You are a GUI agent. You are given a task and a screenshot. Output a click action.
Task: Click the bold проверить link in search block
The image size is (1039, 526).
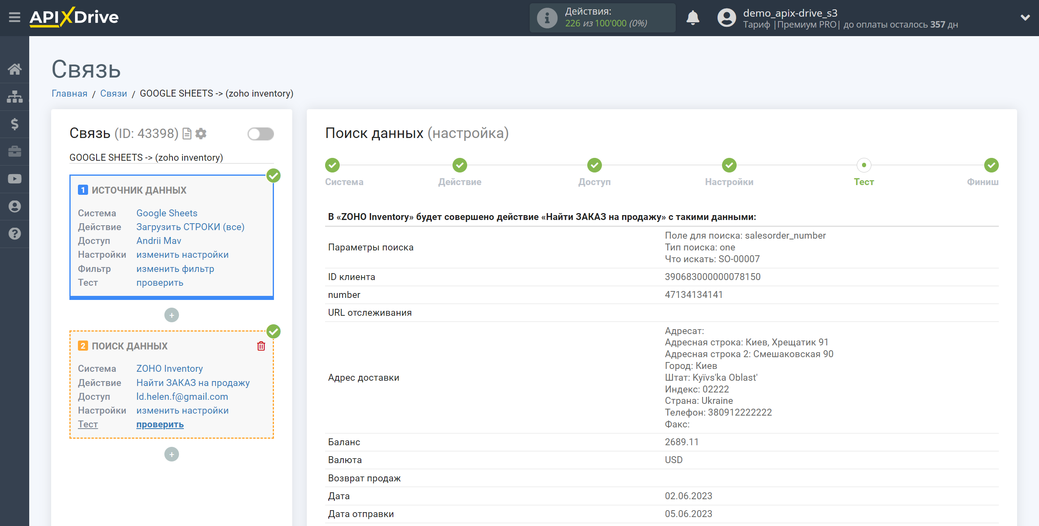[x=160, y=424]
